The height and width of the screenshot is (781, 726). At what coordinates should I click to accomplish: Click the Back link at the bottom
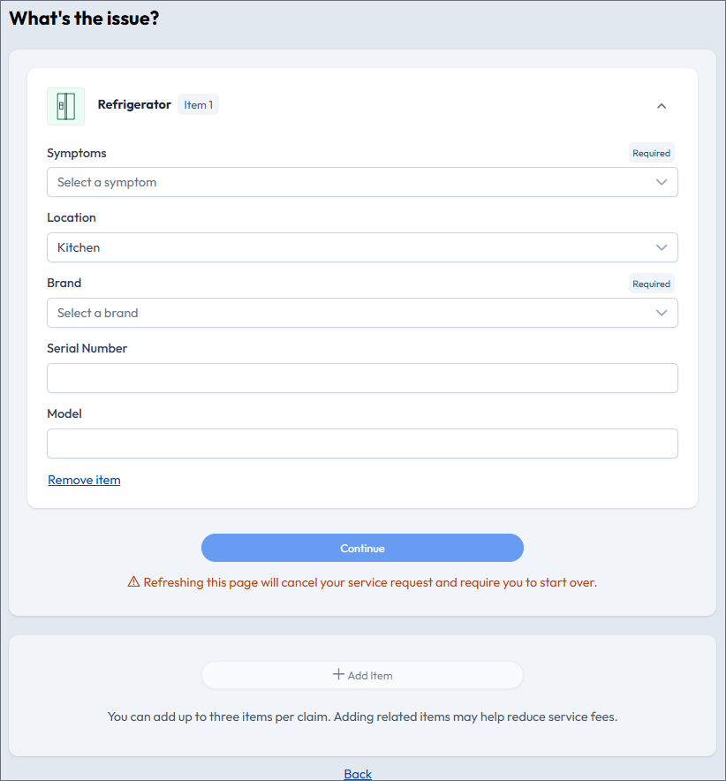pos(358,774)
